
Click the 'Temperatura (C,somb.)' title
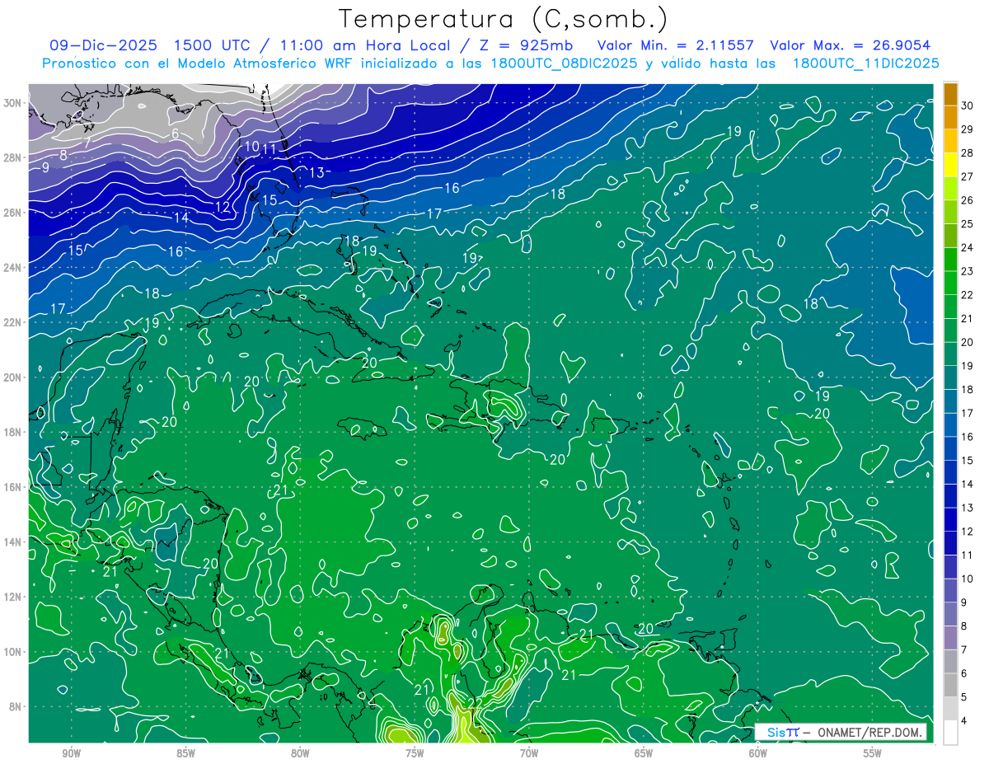[504, 19]
